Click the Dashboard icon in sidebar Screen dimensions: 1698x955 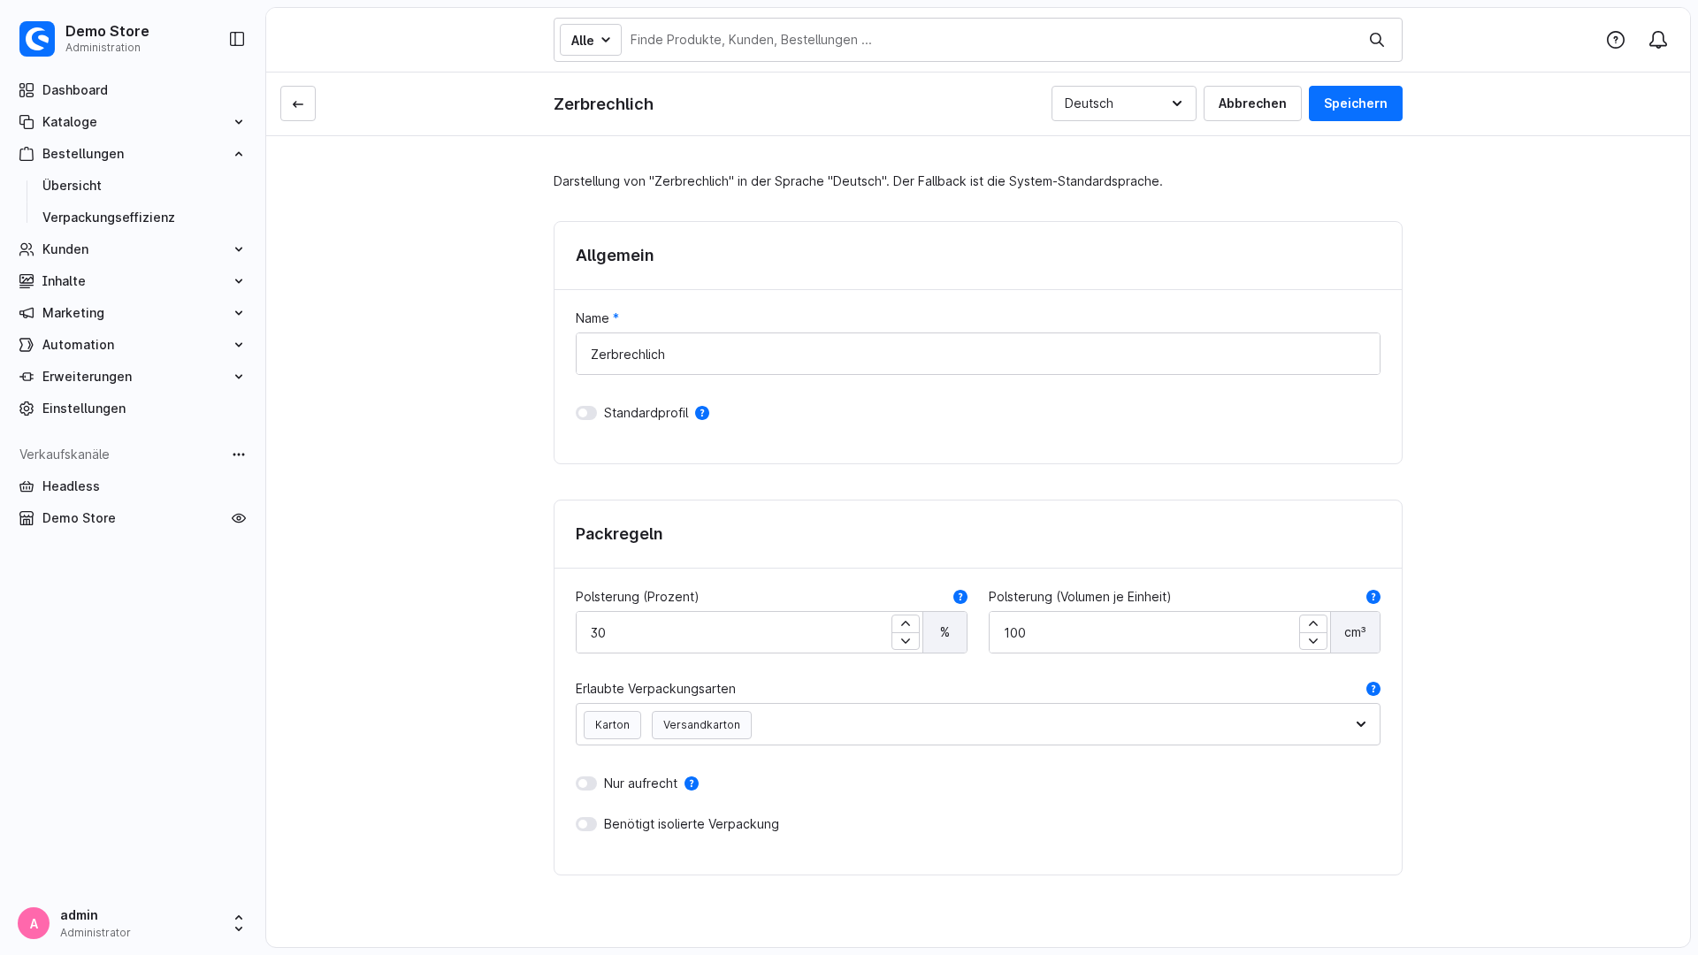[x=27, y=90]
